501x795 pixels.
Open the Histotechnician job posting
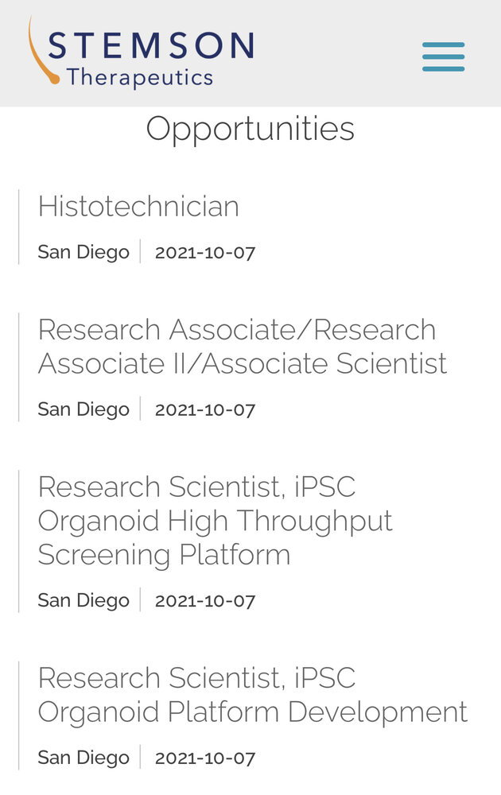pyautogui.click(x=138, y=207)
